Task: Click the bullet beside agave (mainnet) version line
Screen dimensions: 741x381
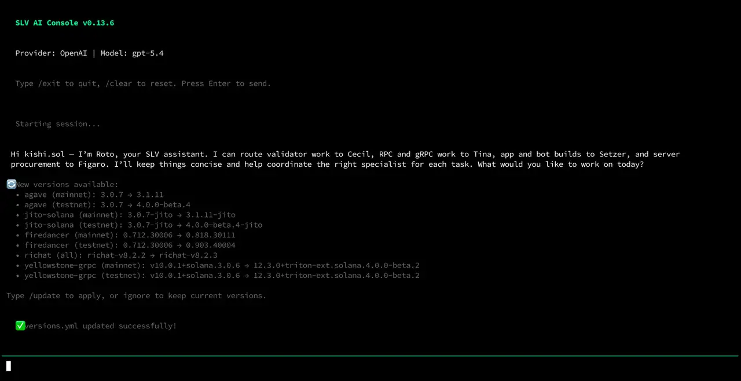Action: click(x=17, y=195)
